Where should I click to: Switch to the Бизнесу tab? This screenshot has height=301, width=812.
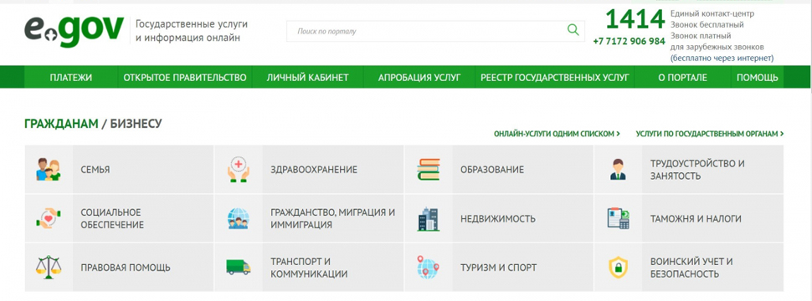coord(136,124)
